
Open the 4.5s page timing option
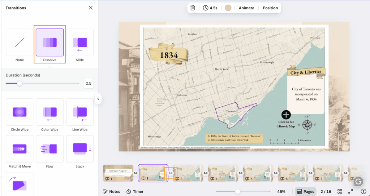pyautogui.click(x=210, y=8)
